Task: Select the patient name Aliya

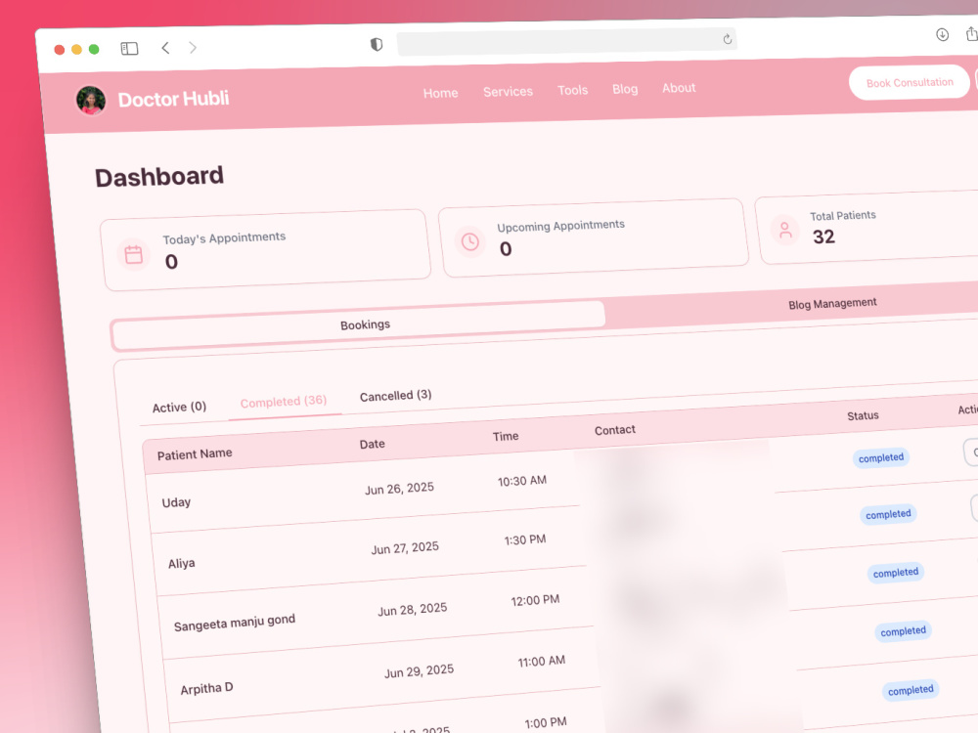Action: click(x=182, y=564)
